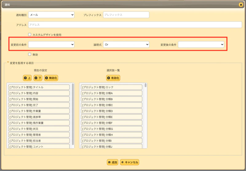Focus the プレフィックス input field

(x=126, y=15)
